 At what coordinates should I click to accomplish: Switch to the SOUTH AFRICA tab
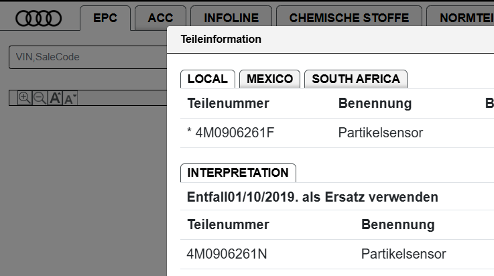(x=355, y=79)
